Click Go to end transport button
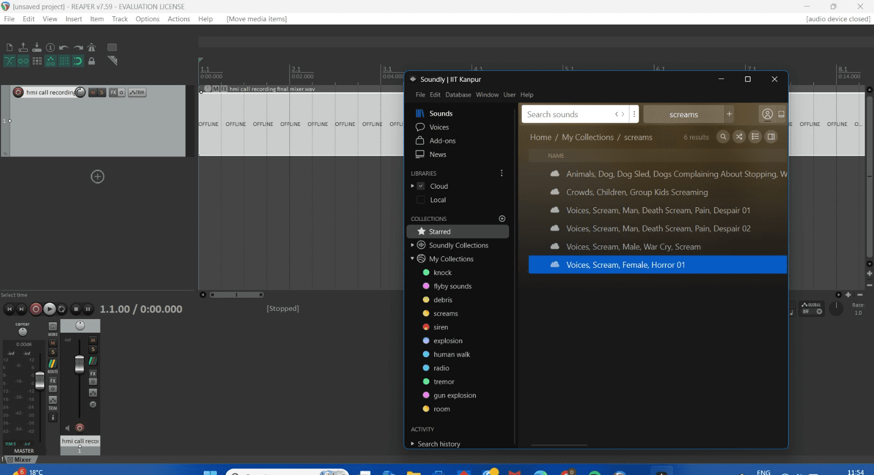The height and width of the screenshot is (475, 874). (21, 309)
